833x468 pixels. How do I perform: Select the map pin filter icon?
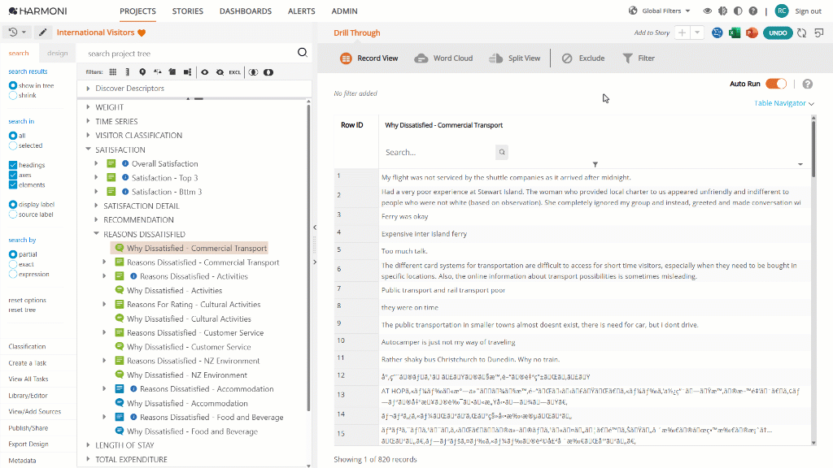[x=142, y=72]
